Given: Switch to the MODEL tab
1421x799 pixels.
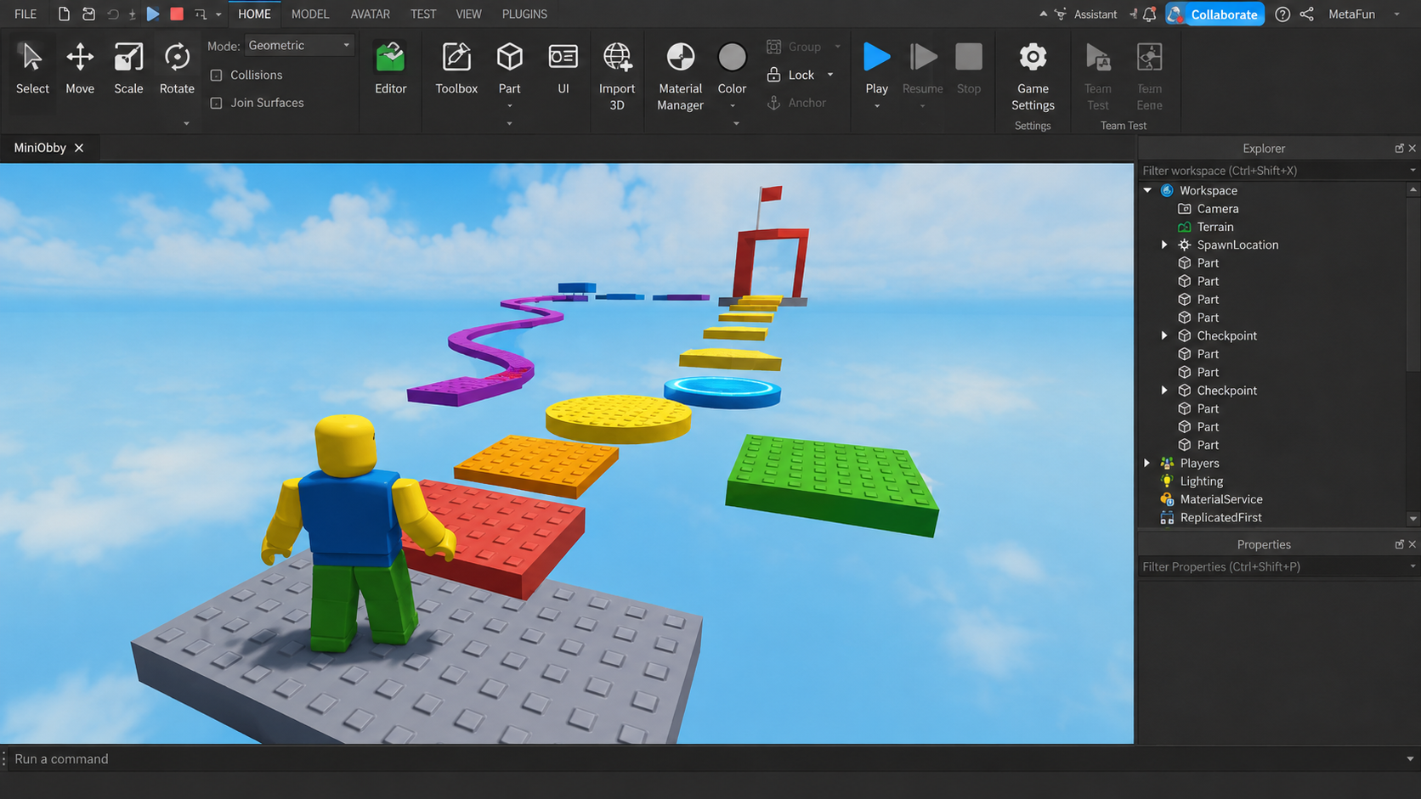Looking at the screenshot, I should [x=310, y=14].
